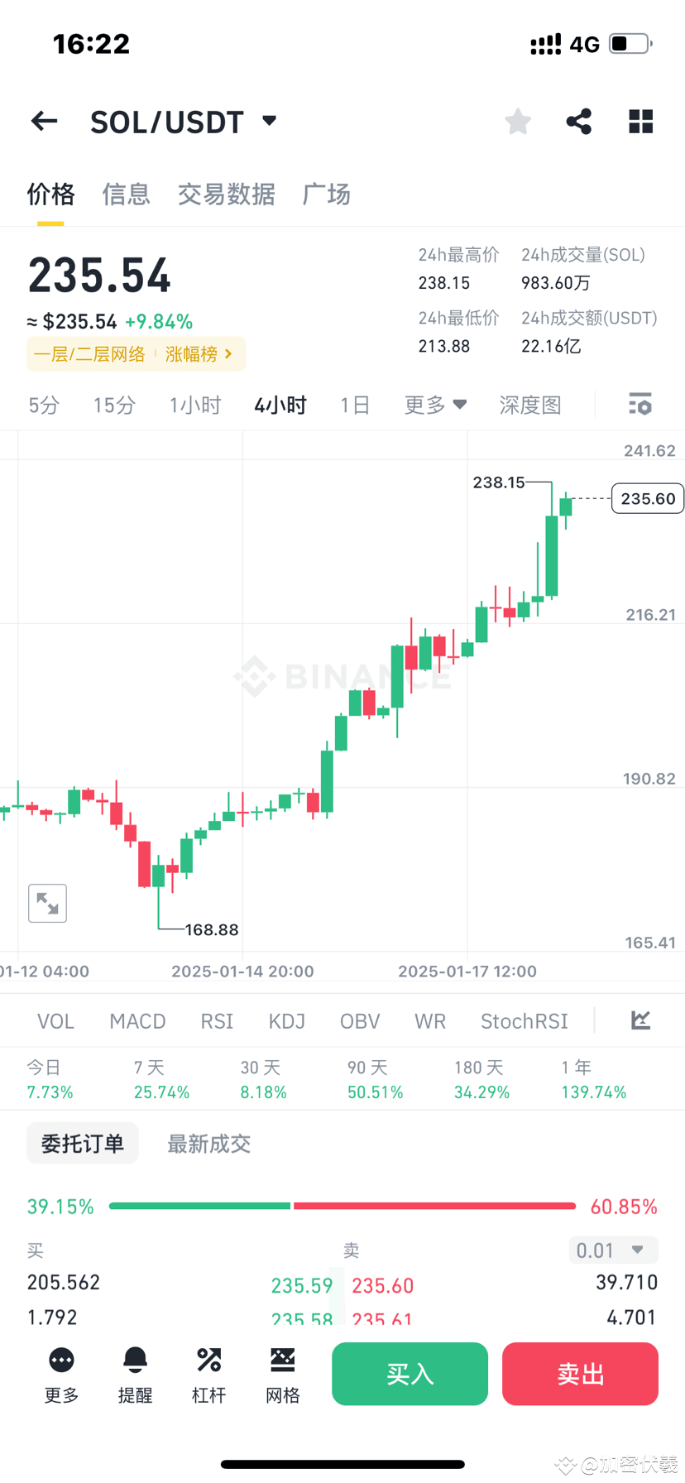The image size is (685, 1483).
Task: Expand the 更多 timeframe dropdown
Action: (434, 405)
